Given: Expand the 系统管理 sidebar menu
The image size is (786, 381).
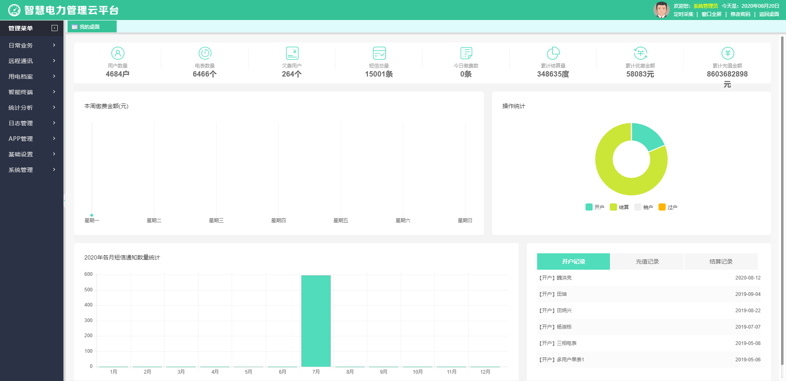Looking at the screenshot, I should [x=32, y=170].
